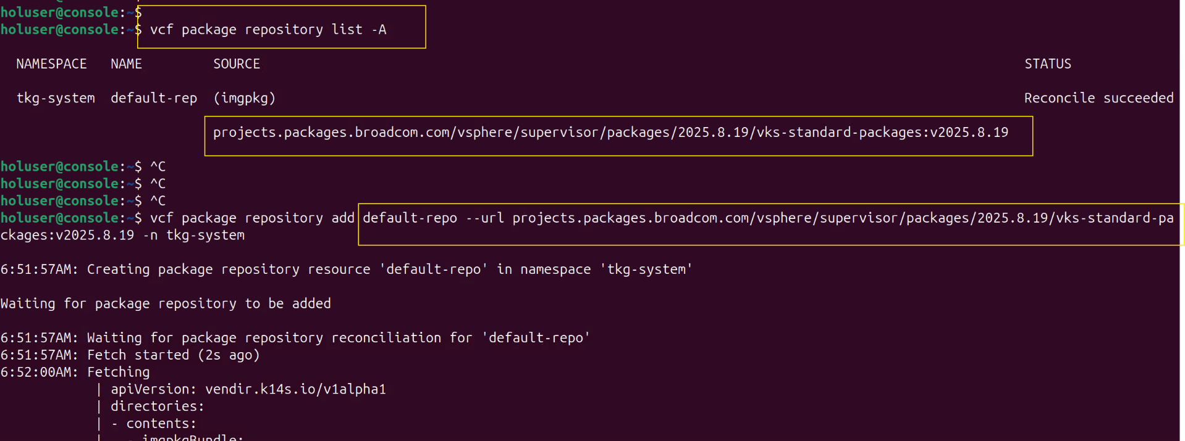Click the SOURCE column header
The height and width of the screenshot is (441, 1185).
point(237,64)
